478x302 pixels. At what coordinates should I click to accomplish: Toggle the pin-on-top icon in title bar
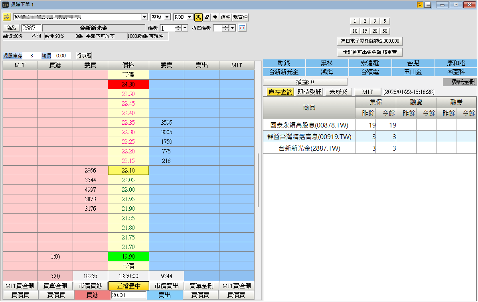(420, 5)
